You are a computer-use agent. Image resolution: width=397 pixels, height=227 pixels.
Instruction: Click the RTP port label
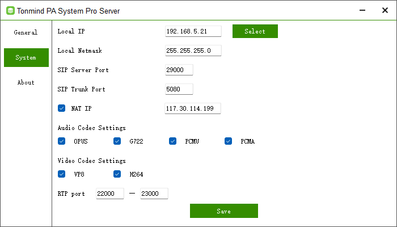point(71,194)
